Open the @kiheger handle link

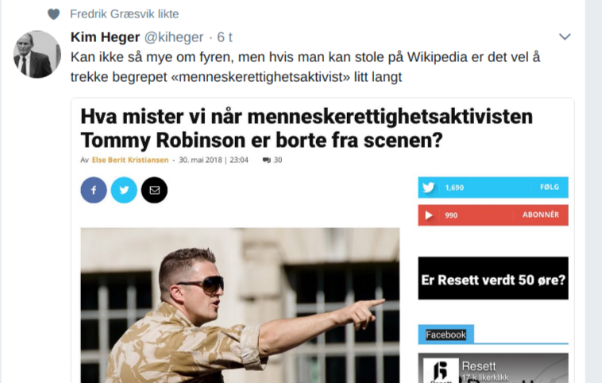(174, 37)
